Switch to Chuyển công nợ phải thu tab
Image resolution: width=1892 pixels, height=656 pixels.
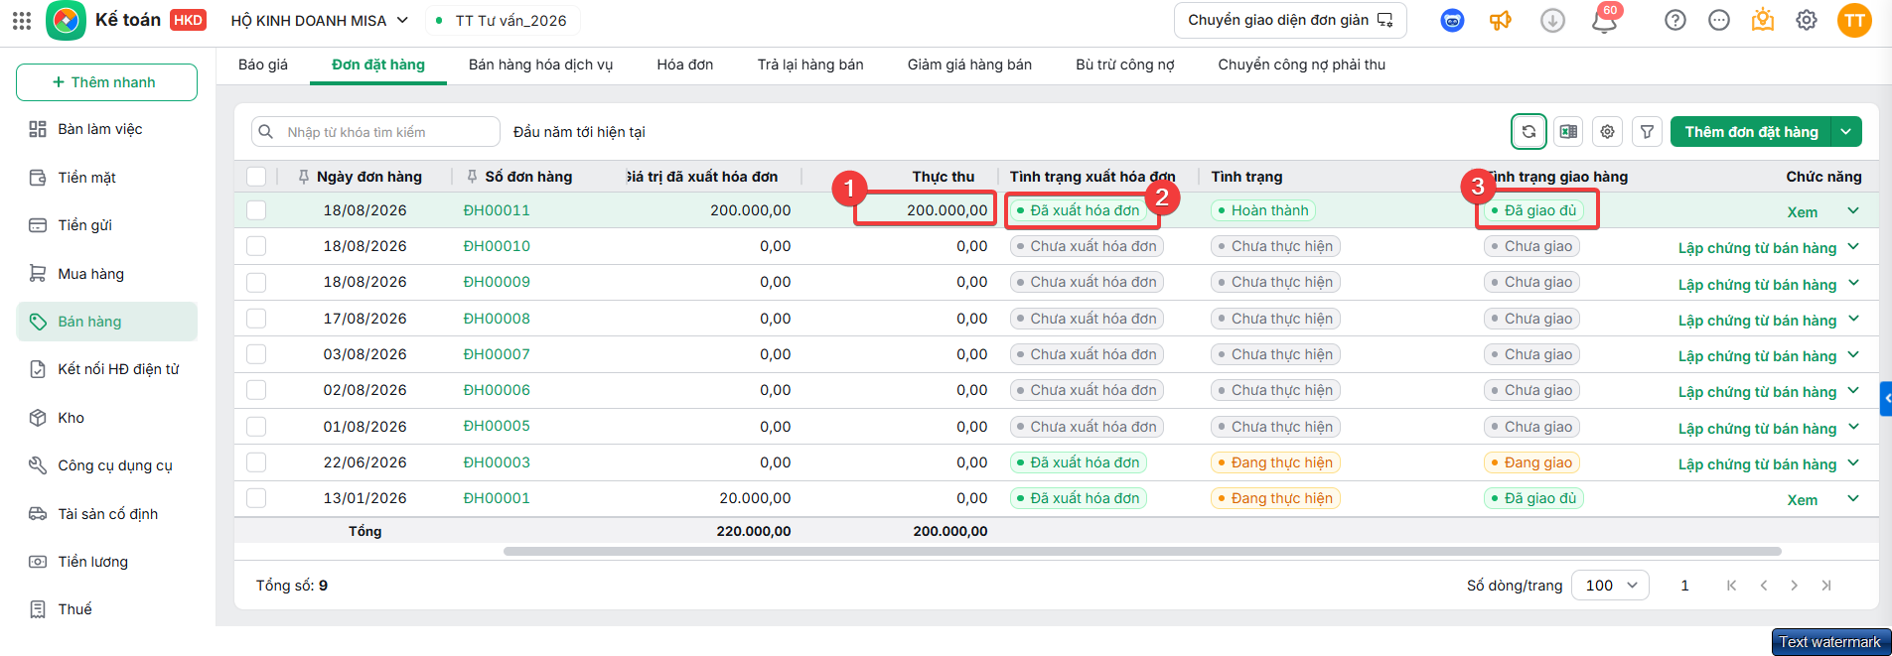point(1301,65)
